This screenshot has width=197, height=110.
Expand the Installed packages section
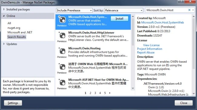4,9
